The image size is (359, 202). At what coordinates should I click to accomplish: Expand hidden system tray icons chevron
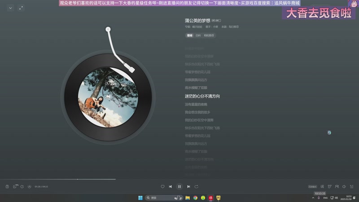[x=313, y=198]
